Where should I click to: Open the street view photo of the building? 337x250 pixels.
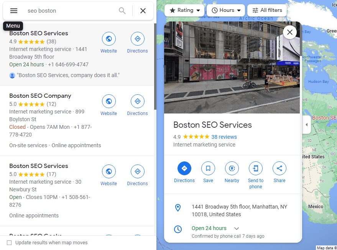tap(232, 67)
